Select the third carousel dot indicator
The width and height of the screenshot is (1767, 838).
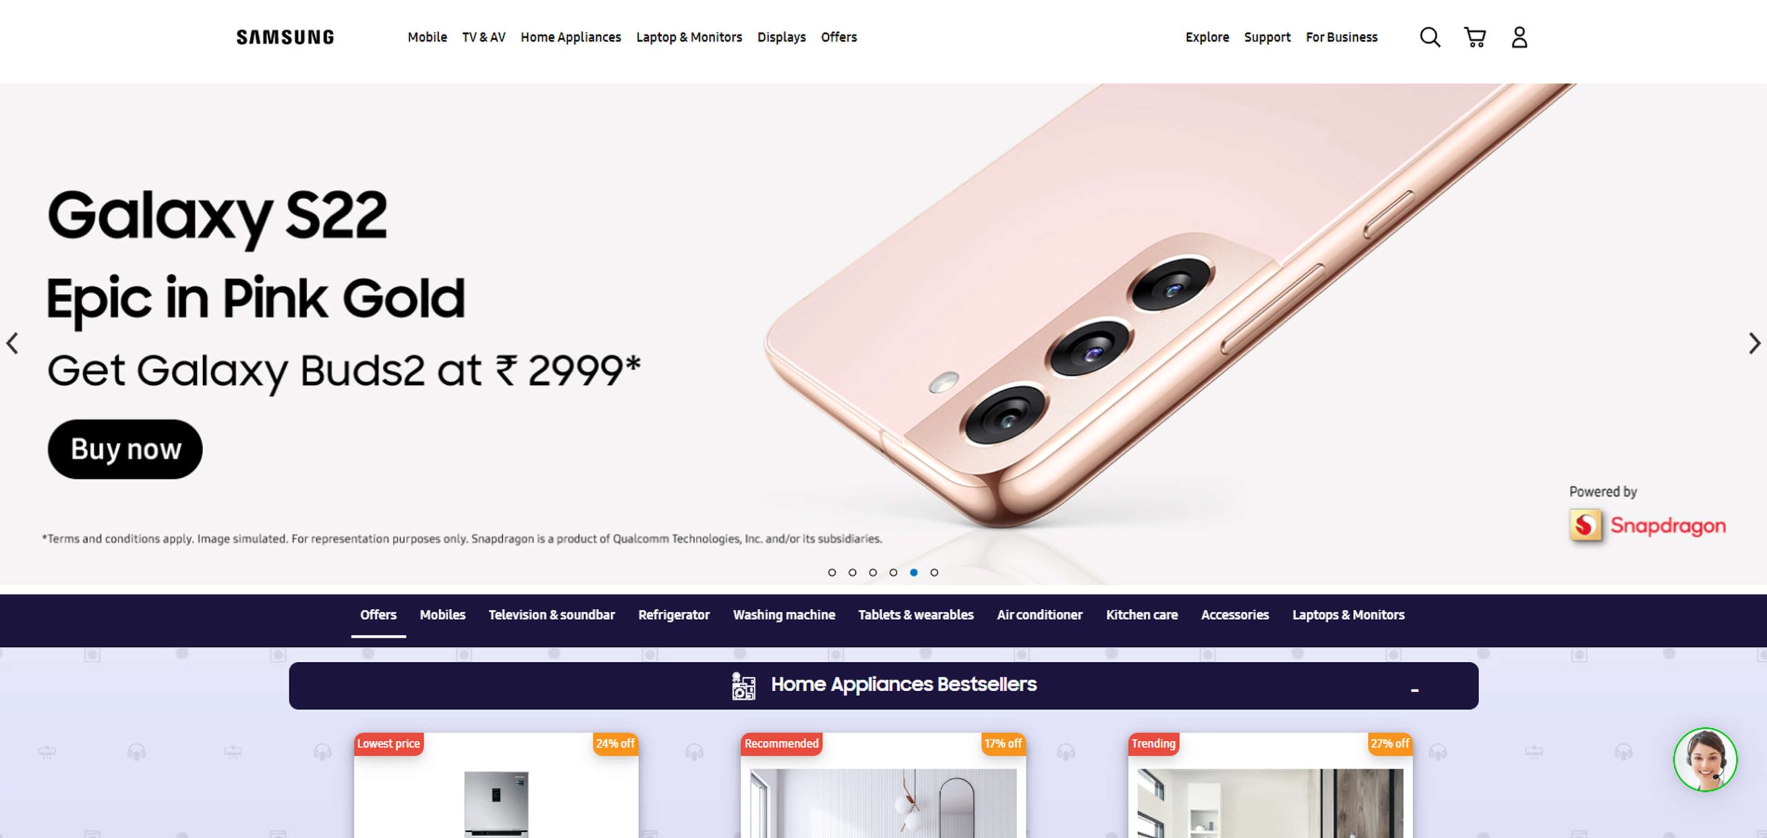(x=872, y=572)
